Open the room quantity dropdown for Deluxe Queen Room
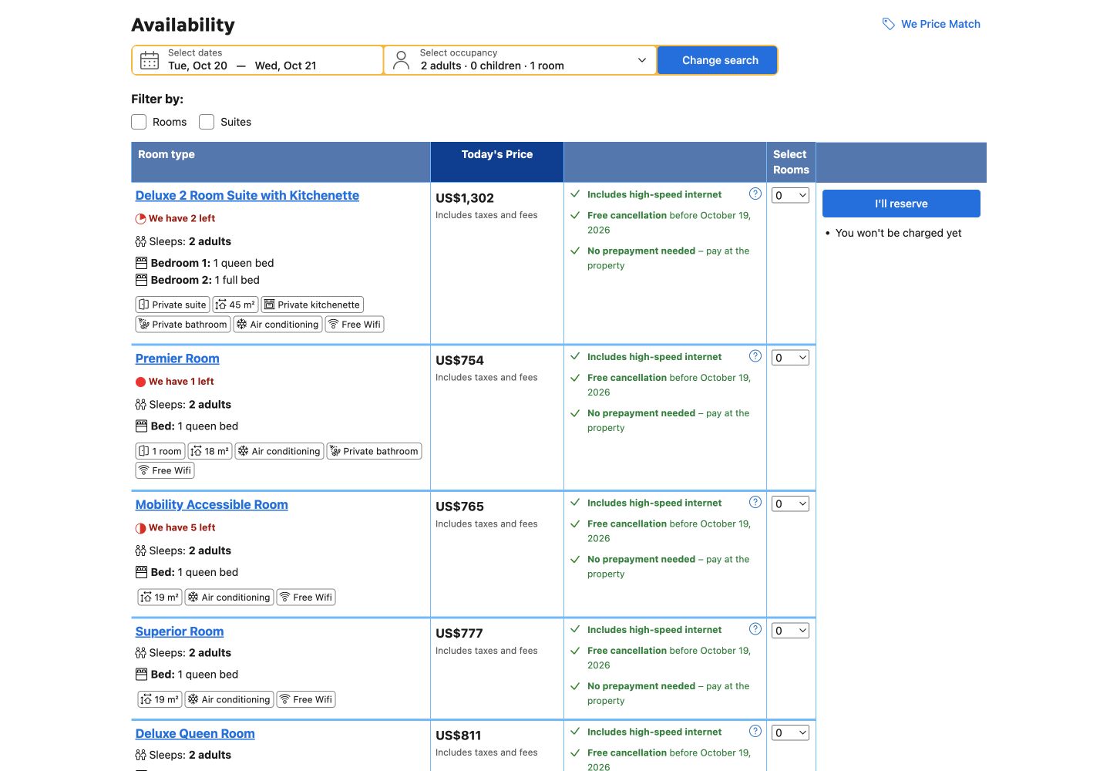This screenshot has height=771, width=1110. [791, 733]
